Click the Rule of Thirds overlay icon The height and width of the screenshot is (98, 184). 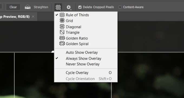tap(62, 15)
